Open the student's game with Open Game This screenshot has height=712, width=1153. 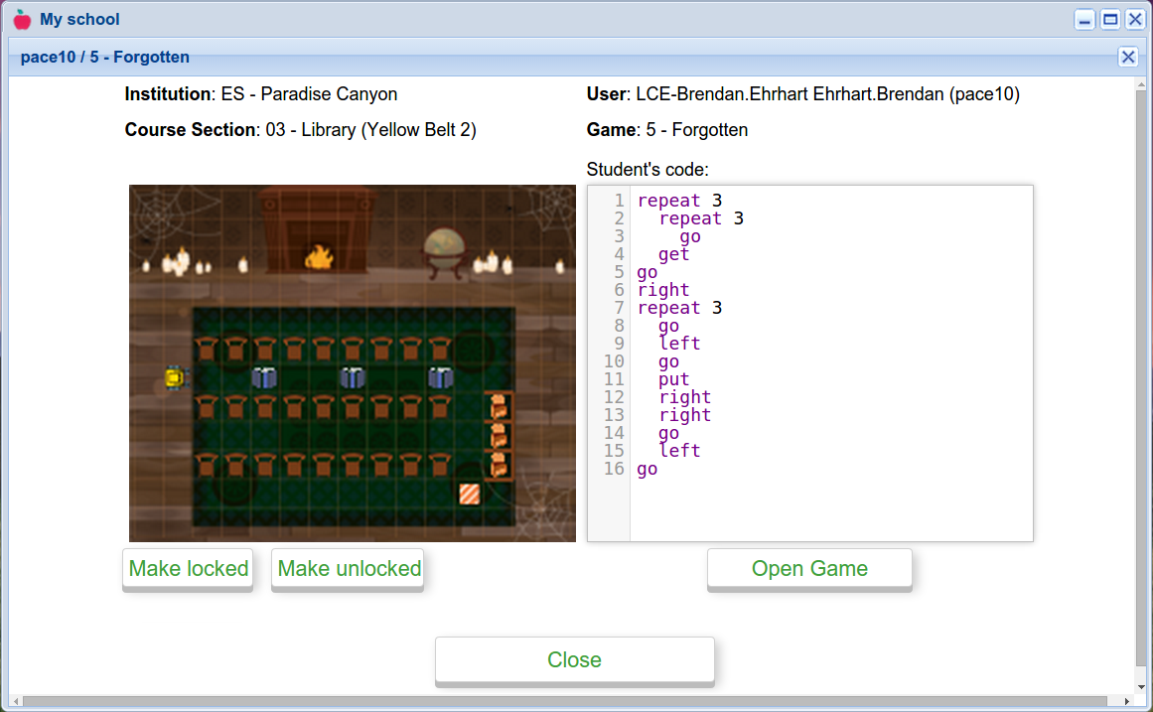pyautogui.click(x=809, y=569)
